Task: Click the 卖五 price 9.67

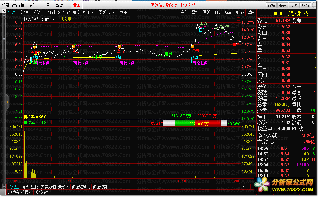Action: (286, 27)
